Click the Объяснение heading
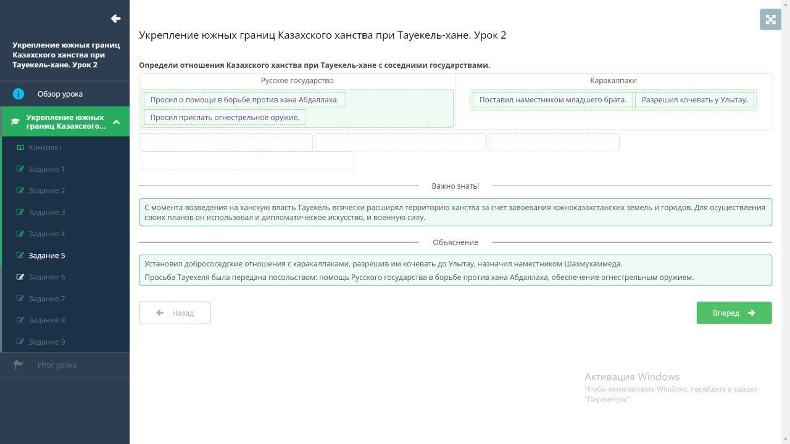The width and height of the screenshot is (790, 444). tap(455, 242)
